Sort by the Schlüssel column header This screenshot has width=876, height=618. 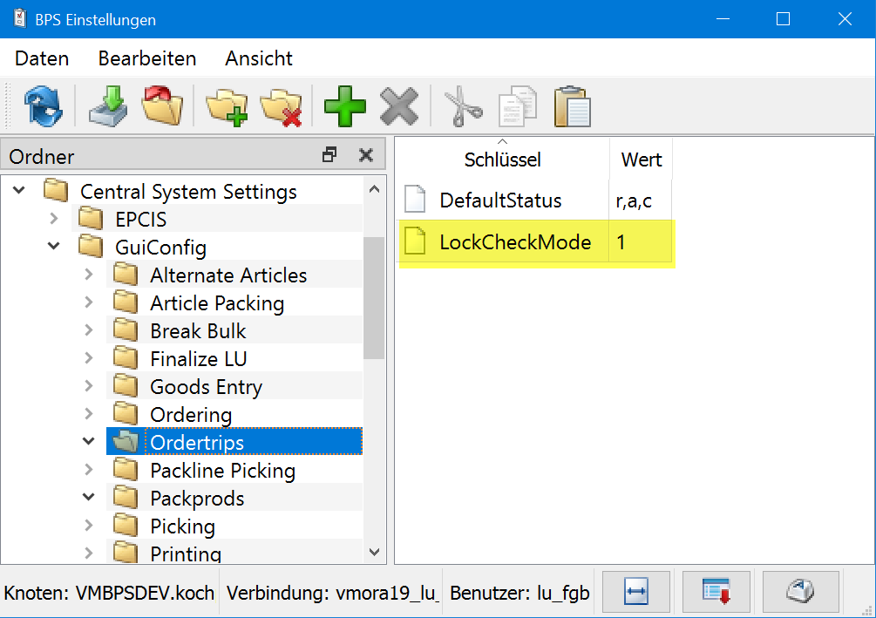tap(502, 160)
